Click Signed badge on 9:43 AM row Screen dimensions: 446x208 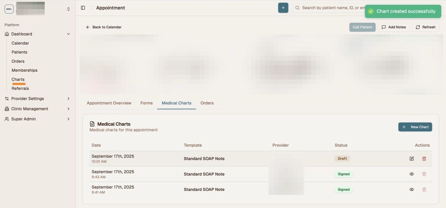pos(344,174)
